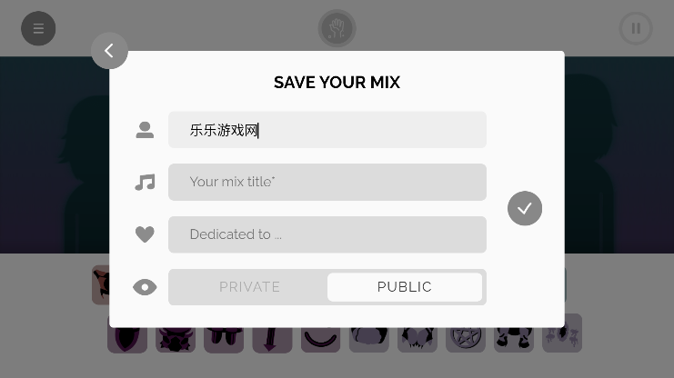
Task: Click the heart dedication icon
Action: [145, 234]
